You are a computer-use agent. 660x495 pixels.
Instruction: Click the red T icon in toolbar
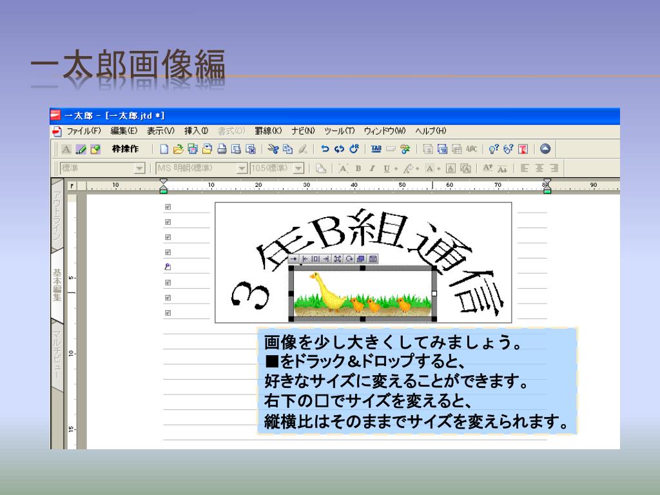click(x=523, y=149)
